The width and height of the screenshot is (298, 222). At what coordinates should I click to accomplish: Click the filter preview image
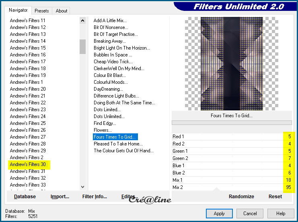coord(232,63)
